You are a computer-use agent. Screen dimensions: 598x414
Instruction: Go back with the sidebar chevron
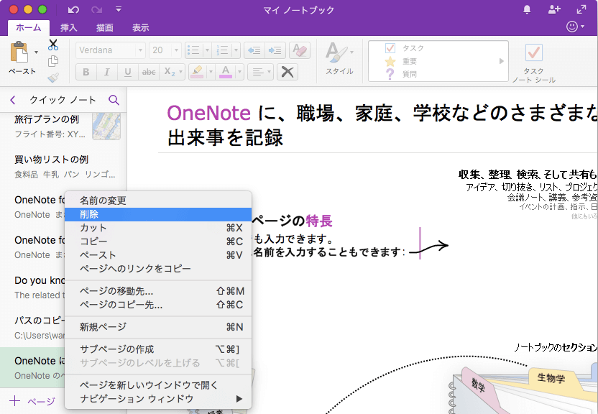tap(13, 100)
